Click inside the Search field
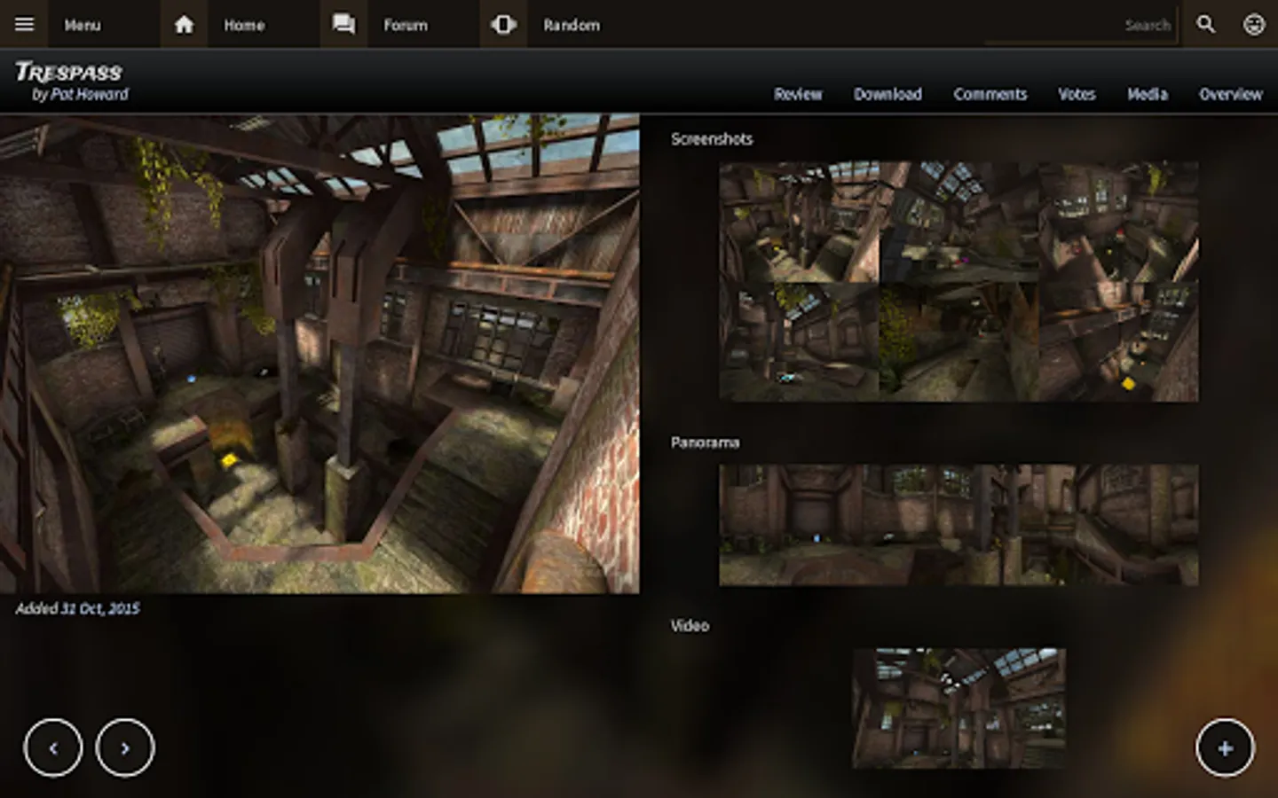This screenshot has height=798, width=1278. click(1079, 25)
